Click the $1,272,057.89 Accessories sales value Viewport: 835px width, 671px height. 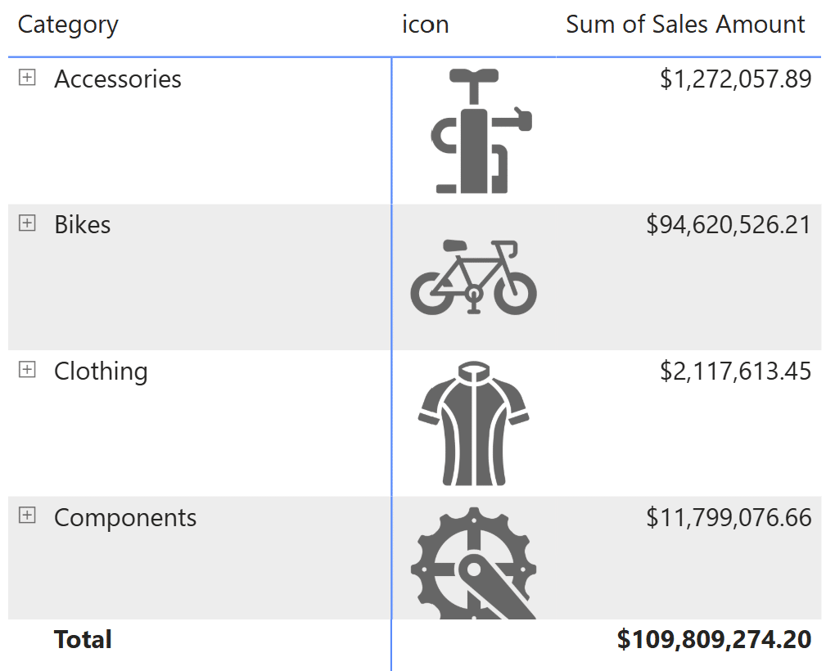(735, 79)
